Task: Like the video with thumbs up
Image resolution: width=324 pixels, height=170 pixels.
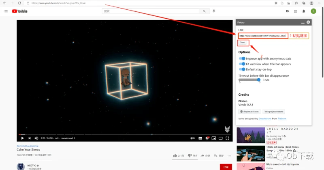Action: coord(175,155)
